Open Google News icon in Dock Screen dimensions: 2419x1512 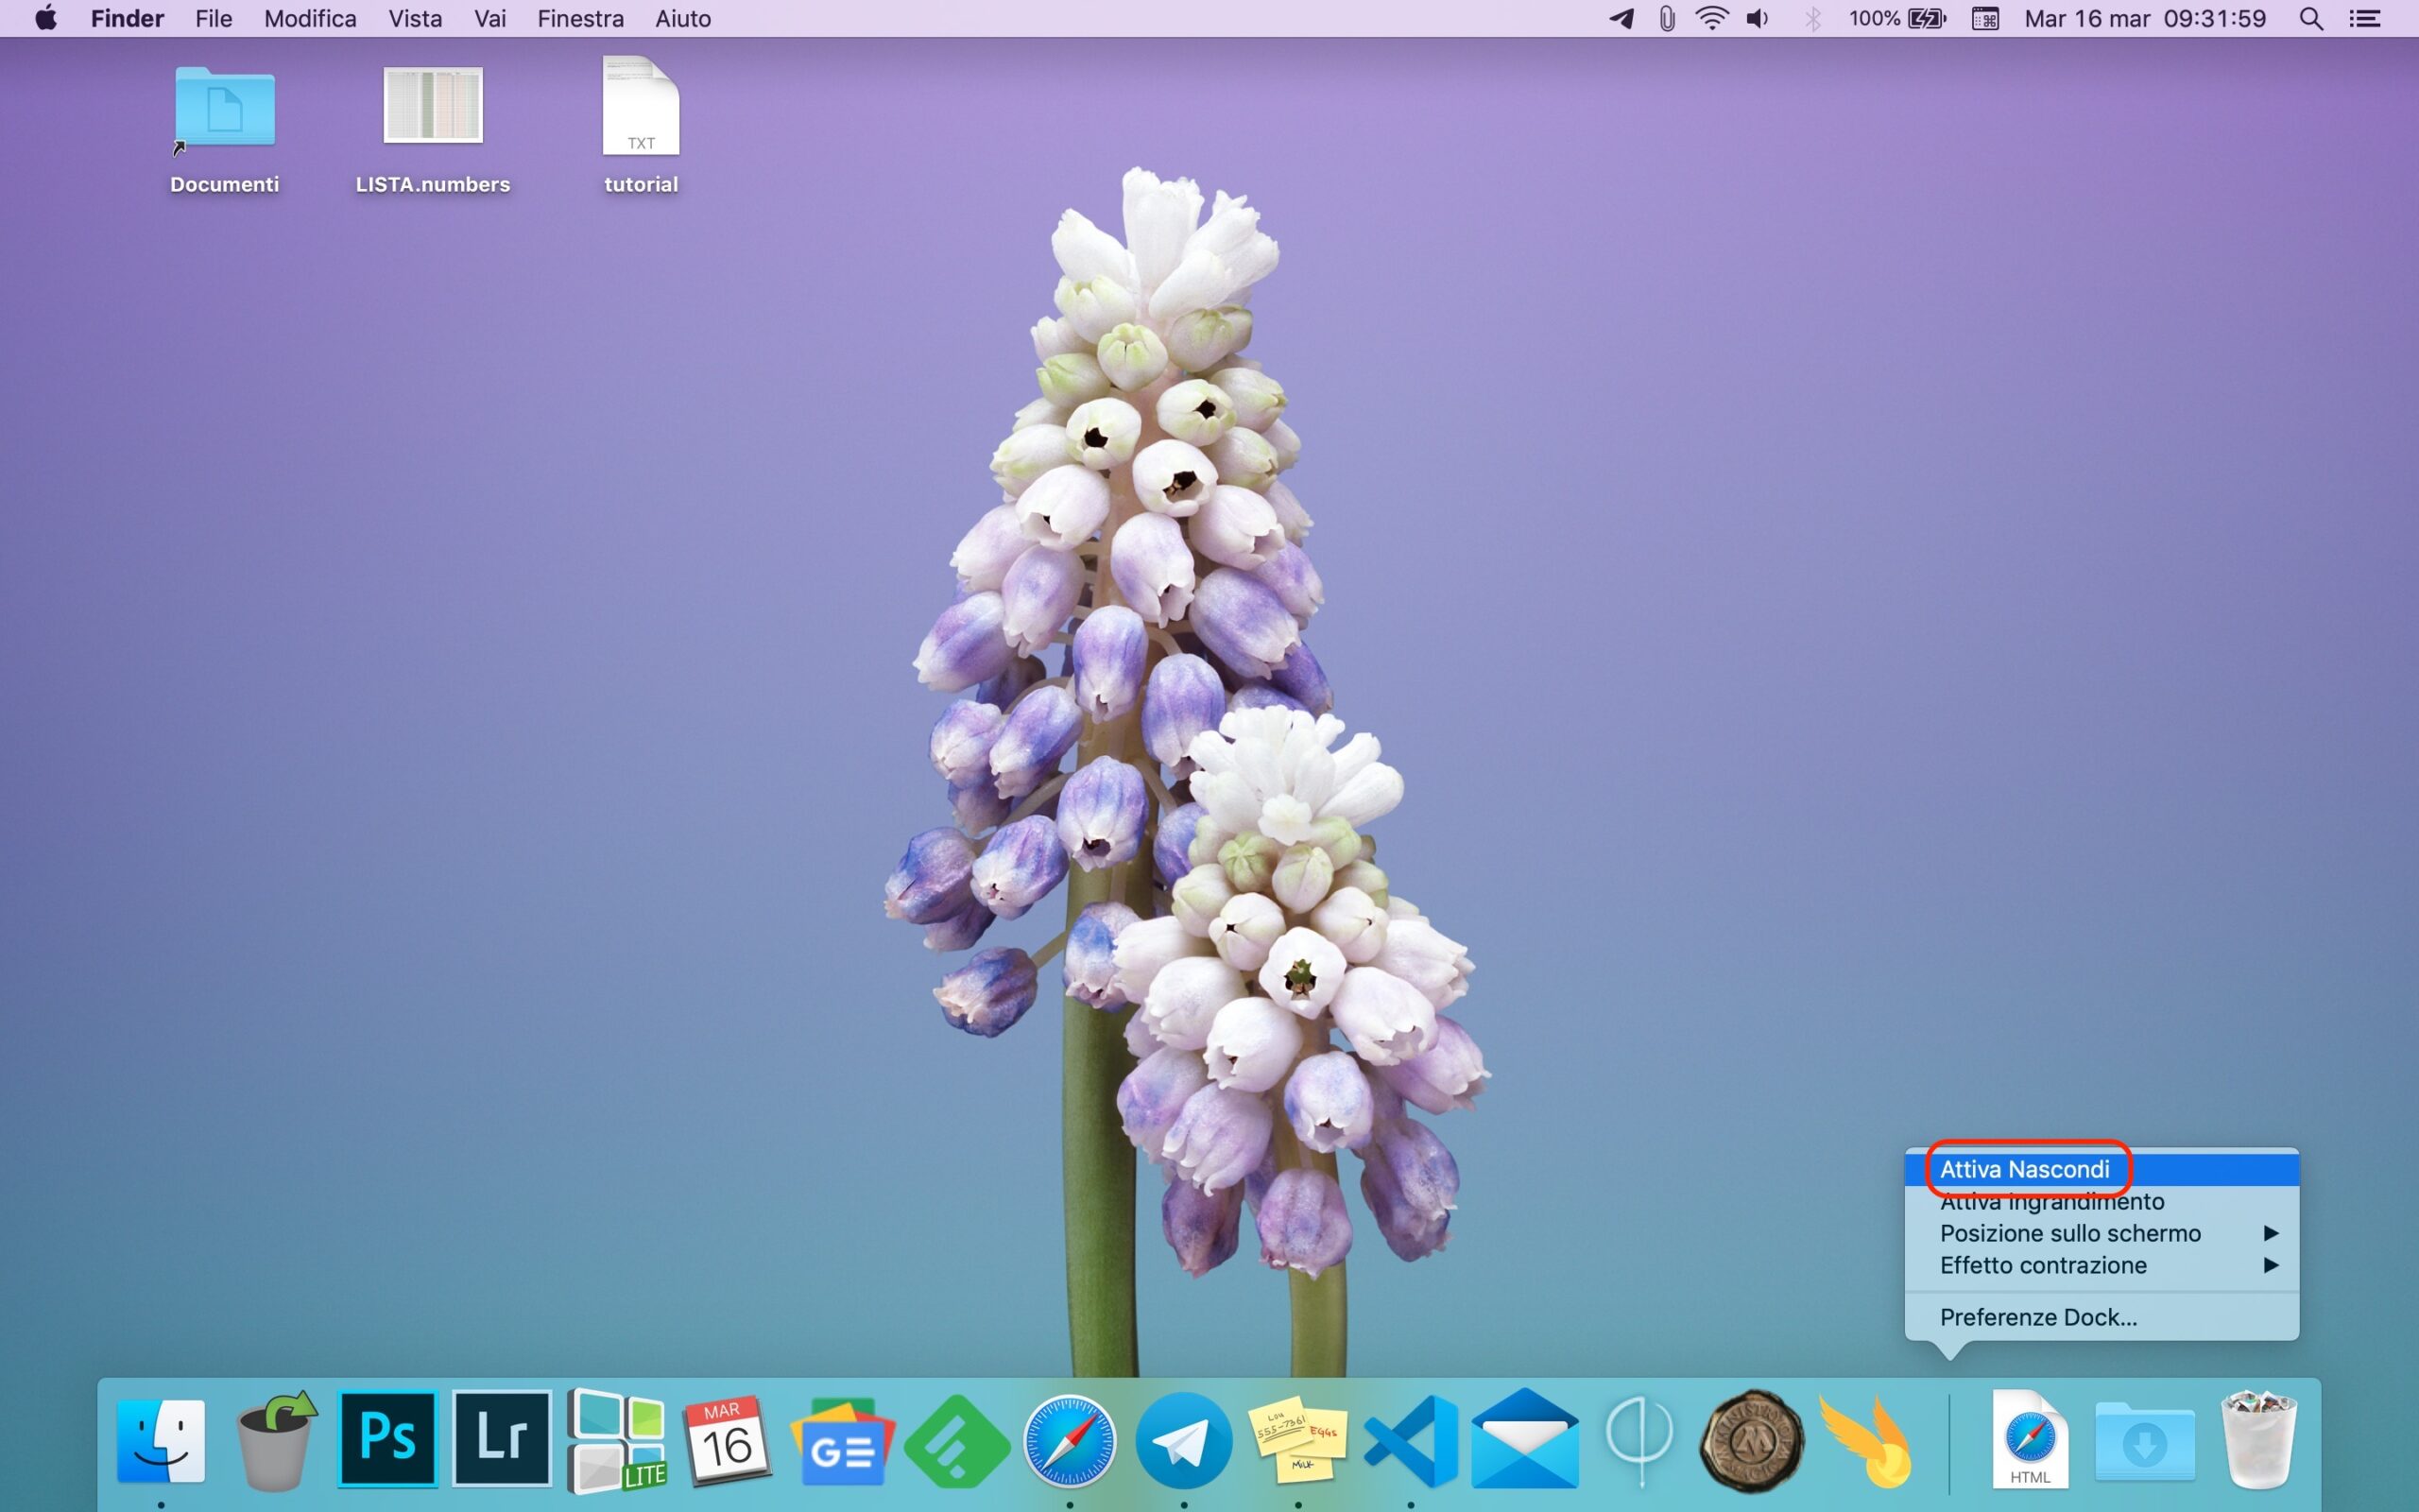pyautogui.click(x=842, y=1441)
